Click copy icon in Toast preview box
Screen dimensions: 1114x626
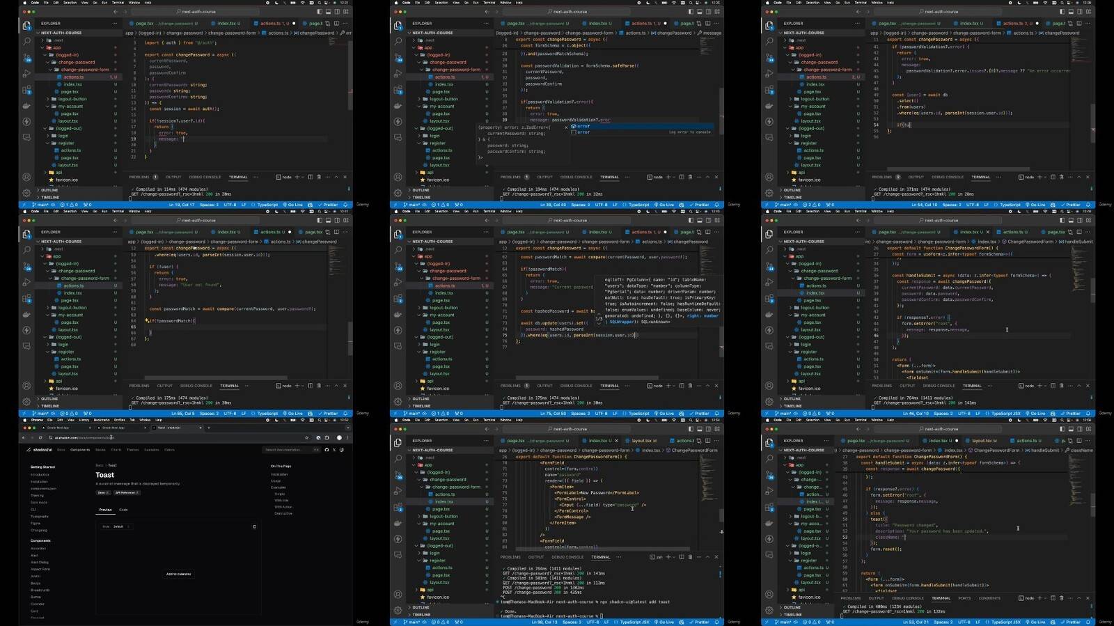click(x=254, y=526)
